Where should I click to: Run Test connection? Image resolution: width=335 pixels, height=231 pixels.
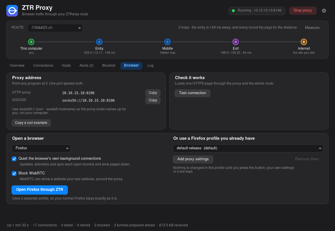[193, 93]
